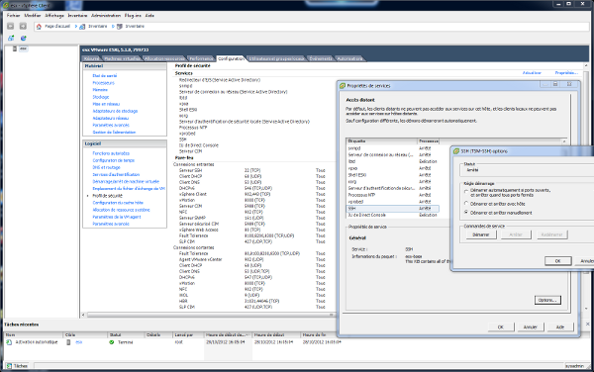Click the horizontal scrollbar of the configuration pane
The width and height of the screenshot is (594, 372).
[x=208, y=315]
